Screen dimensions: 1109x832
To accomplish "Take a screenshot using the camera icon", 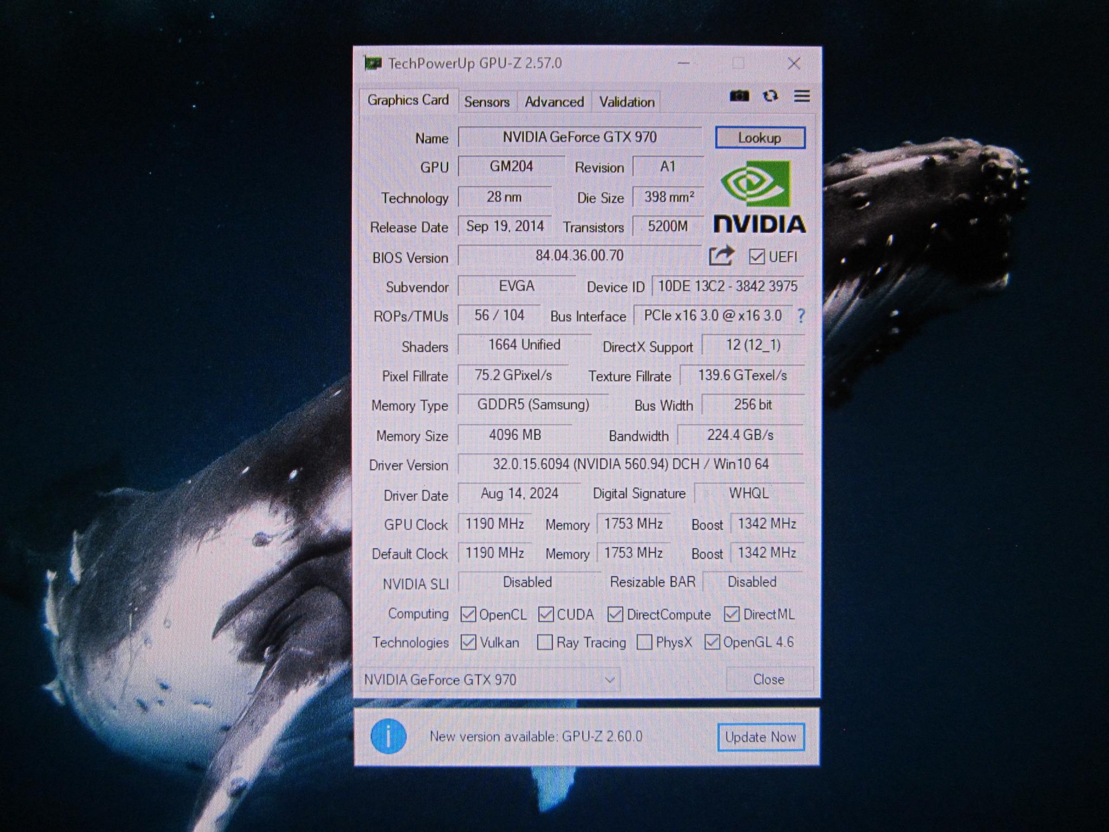I will click(739, 96).
